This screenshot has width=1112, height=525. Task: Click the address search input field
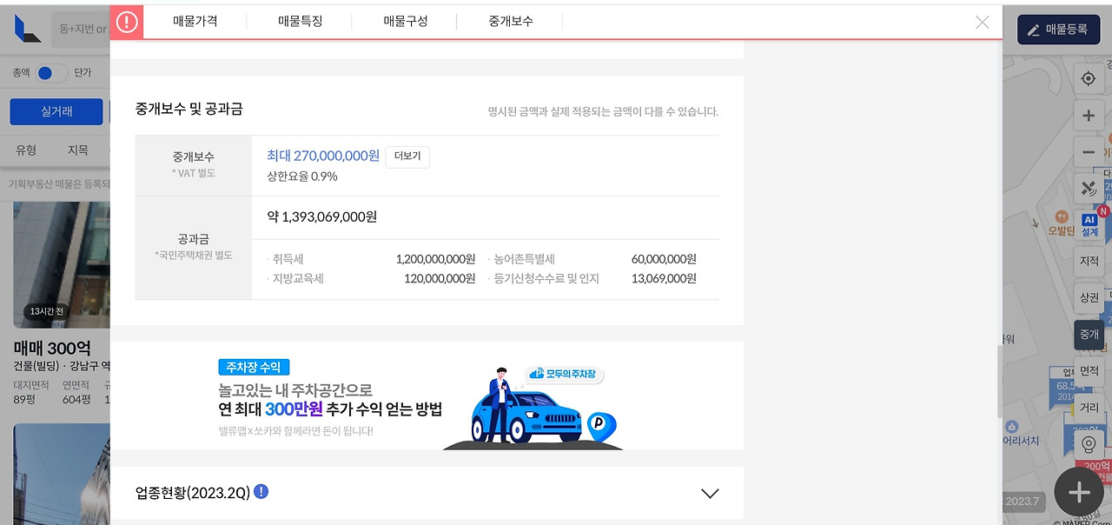pyautogui.click(x=83, y=28)
